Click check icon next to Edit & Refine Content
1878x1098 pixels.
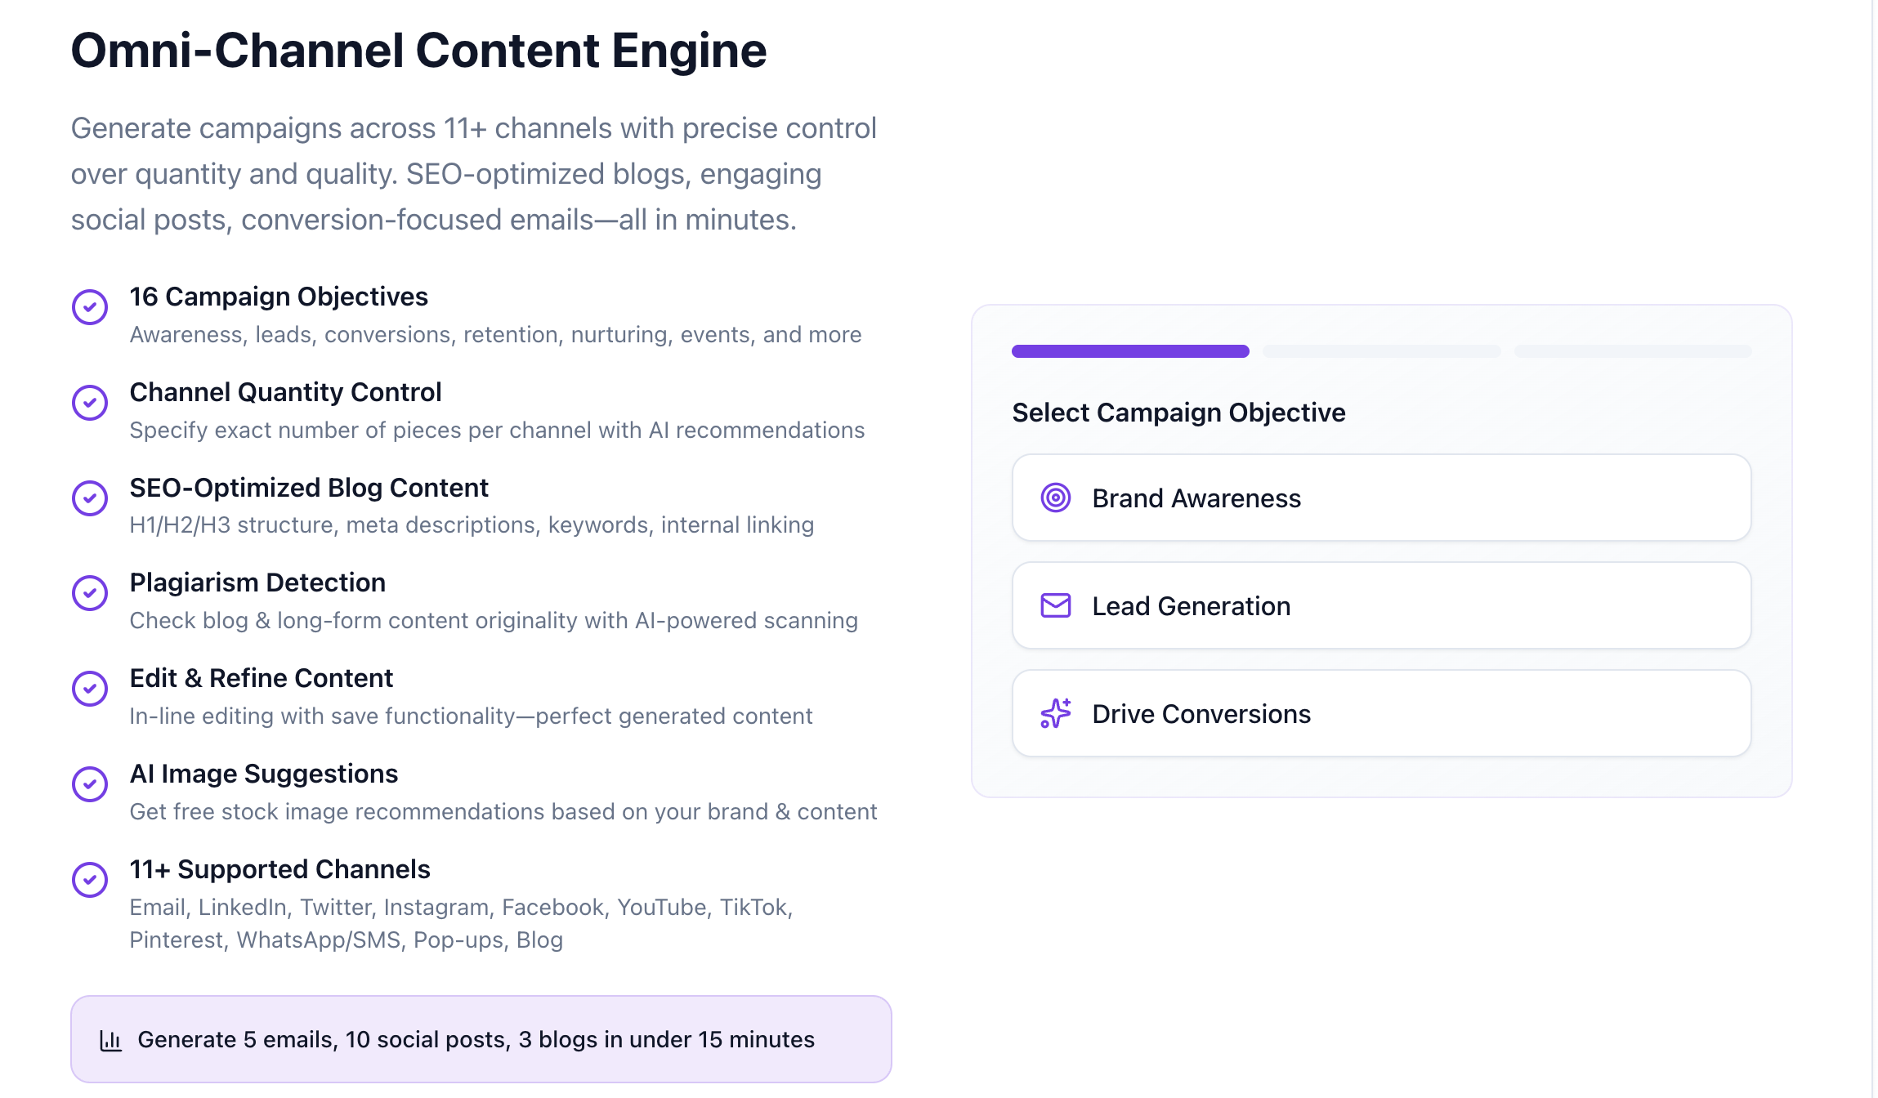(90, 689)
